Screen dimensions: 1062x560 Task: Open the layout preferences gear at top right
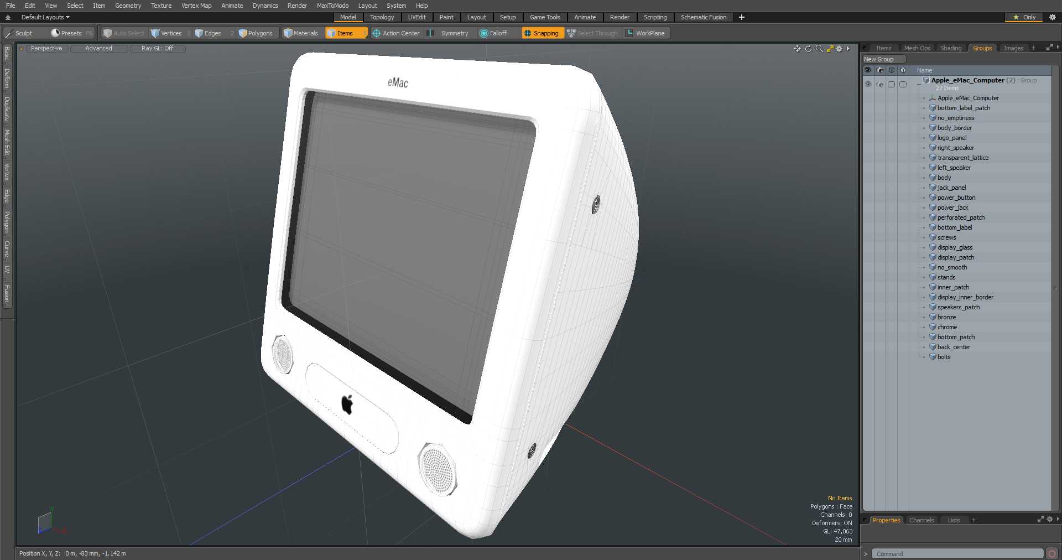pos(1053,17)
